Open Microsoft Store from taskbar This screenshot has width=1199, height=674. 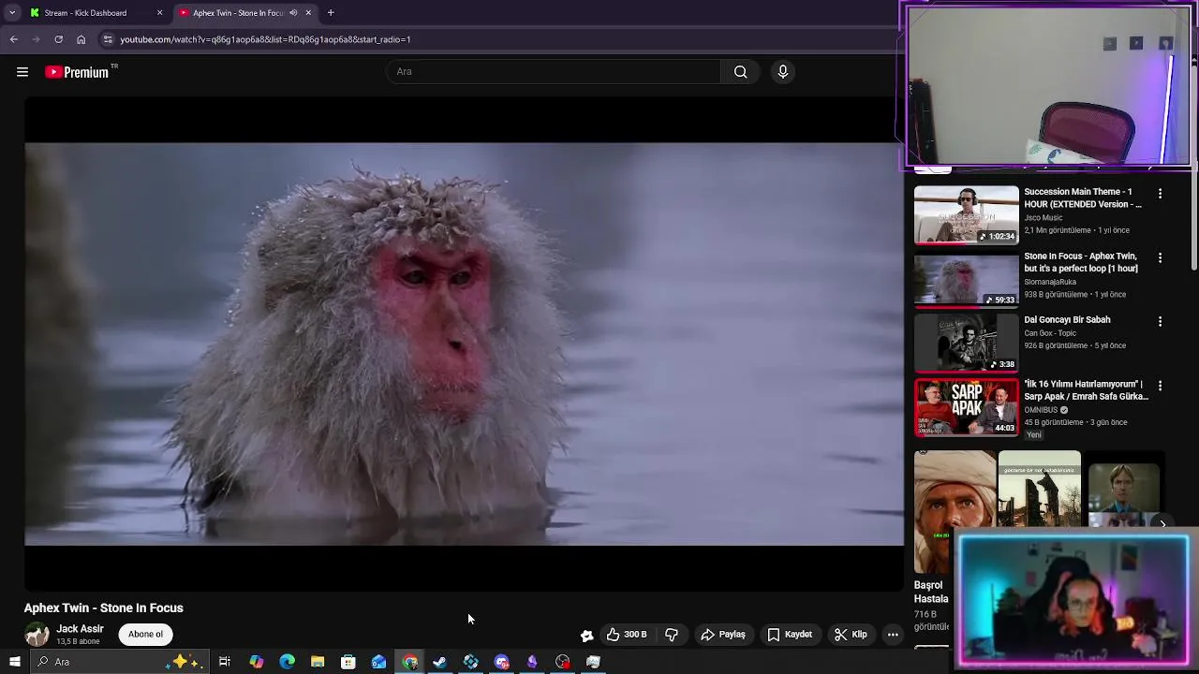click(x=348, y=662)
